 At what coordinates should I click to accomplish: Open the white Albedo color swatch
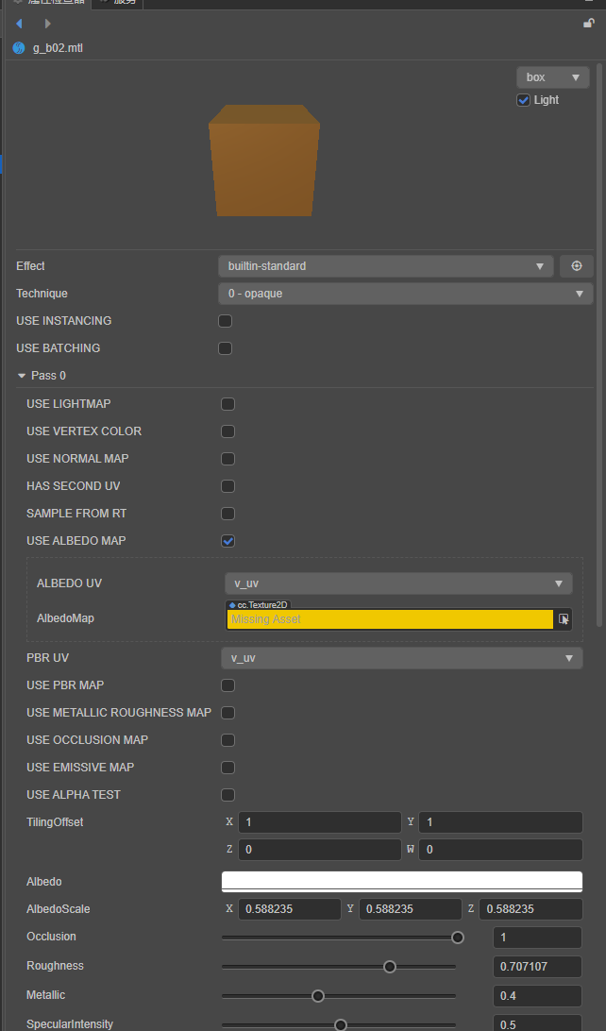401,881
